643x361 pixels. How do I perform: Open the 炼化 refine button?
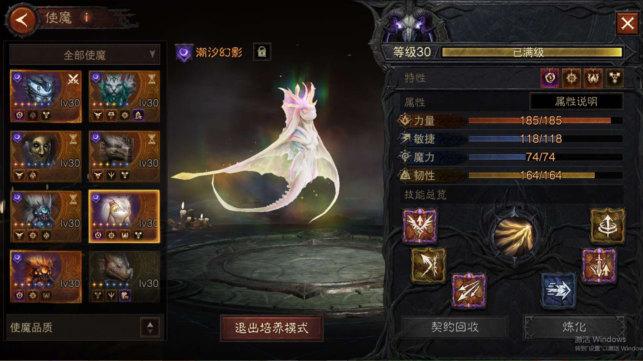point(574,327)
